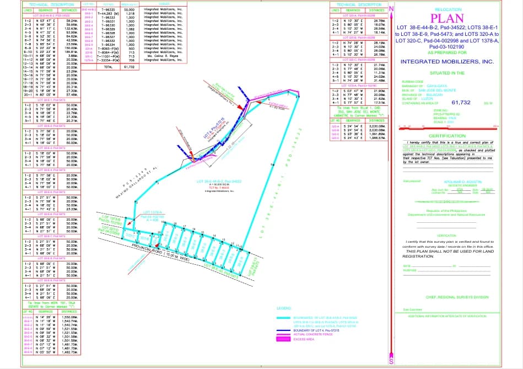This screenshot has width=523, height=369.
Task: Select the "11.31M." distance in right table
Action: pyautogui.click(x=380, y=73)
